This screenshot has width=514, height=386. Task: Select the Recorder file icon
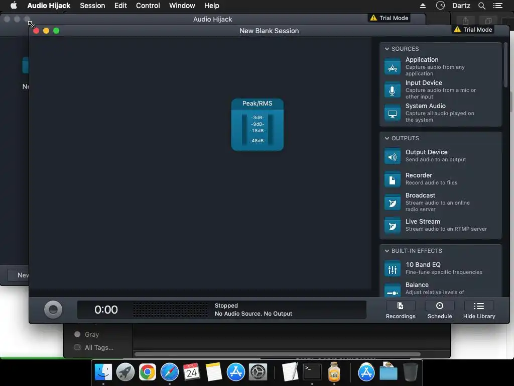click(x=392, y=179)
